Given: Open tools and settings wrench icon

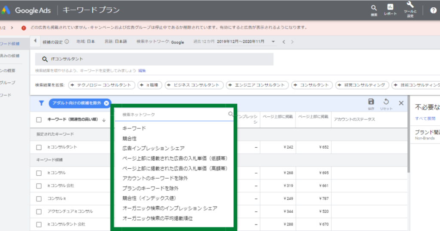Looking at the screenshot, I should click(x=410, y=5).
